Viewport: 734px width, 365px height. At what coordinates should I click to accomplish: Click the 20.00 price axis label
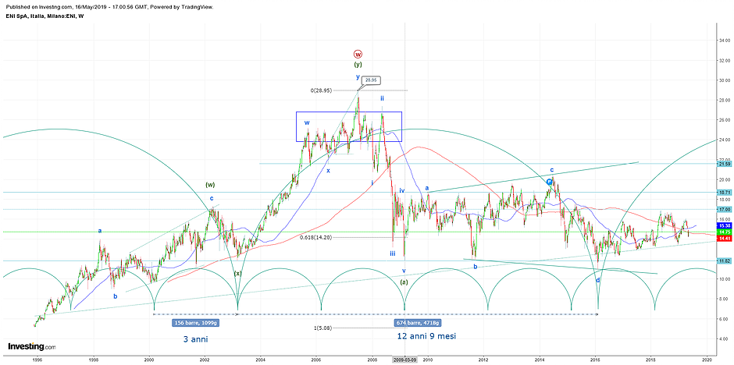(725, 180)
